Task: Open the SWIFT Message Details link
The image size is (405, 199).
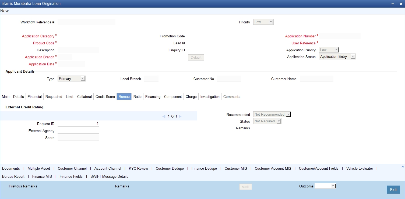Action: [x=109, y=176]
